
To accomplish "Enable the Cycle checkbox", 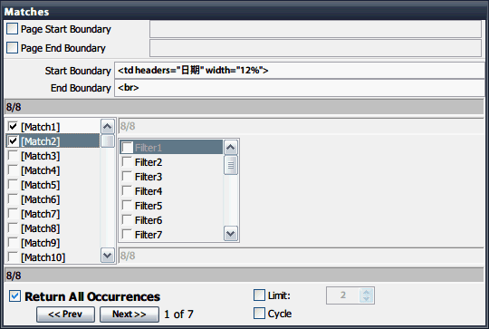I will 260,314.
